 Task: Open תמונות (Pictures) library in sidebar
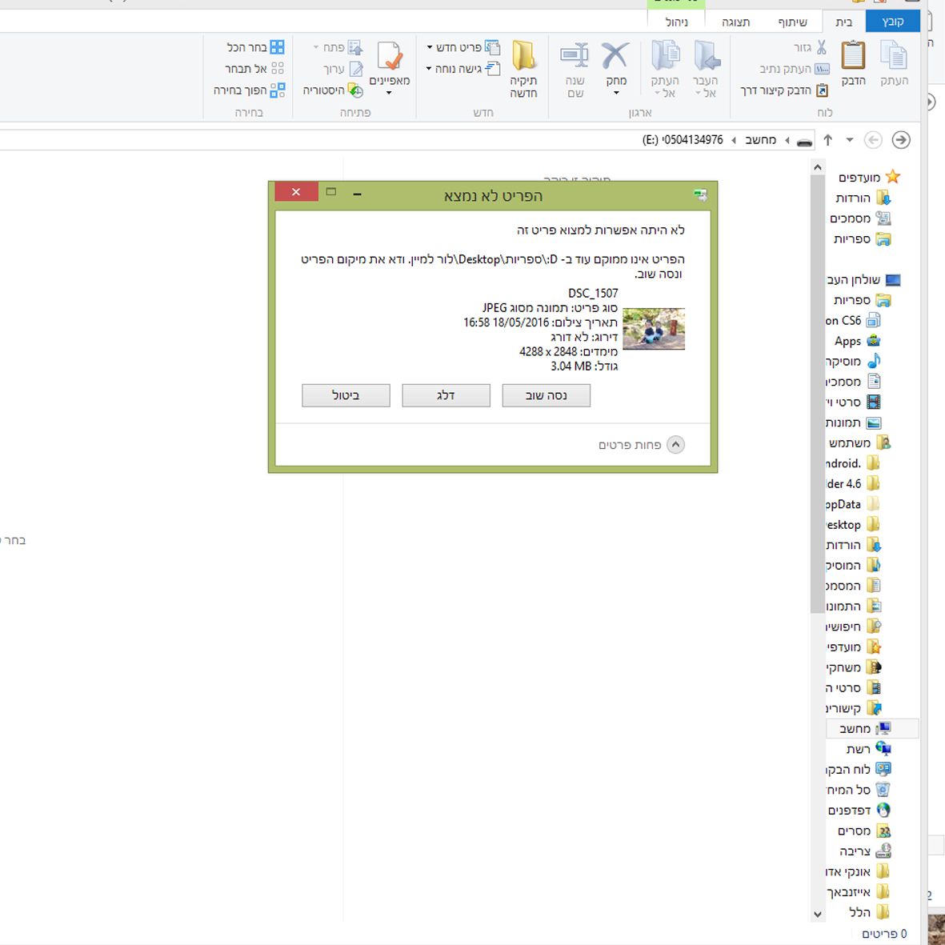pyautogui.click(x=854, y=423)
